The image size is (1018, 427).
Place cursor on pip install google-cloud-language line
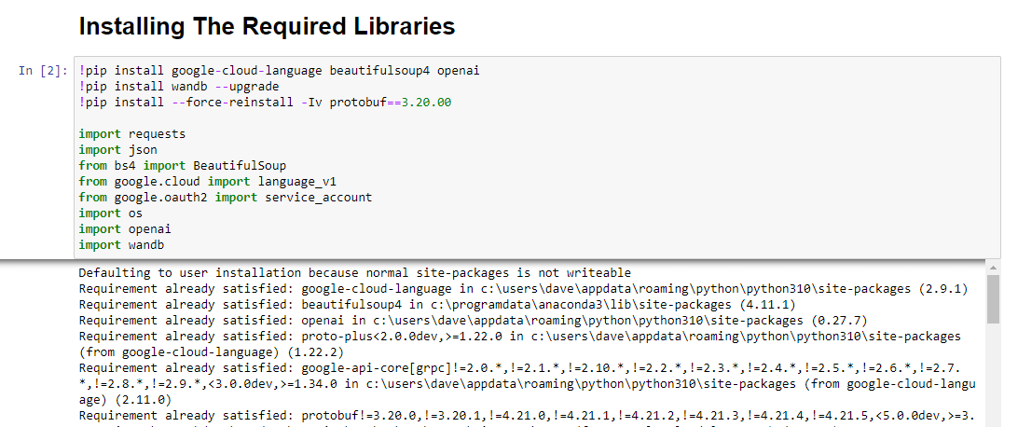(280, 71)
